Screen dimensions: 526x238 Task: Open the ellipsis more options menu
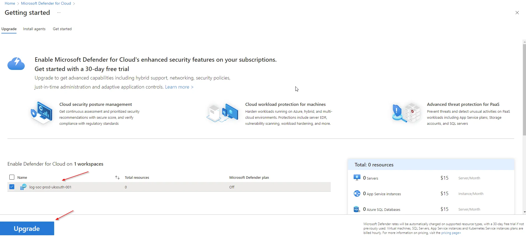[59, 13]
